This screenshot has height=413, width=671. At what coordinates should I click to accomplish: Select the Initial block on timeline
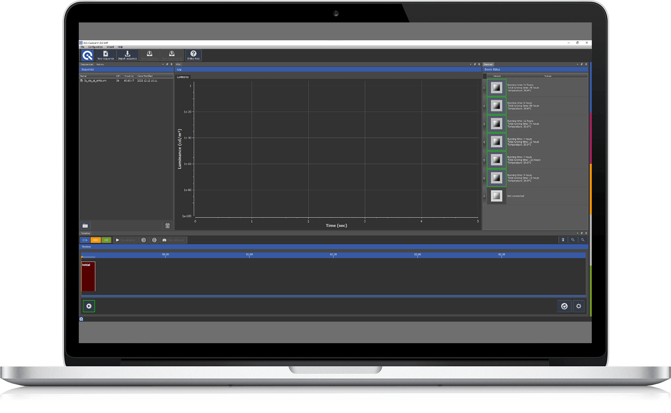(88, 277)
